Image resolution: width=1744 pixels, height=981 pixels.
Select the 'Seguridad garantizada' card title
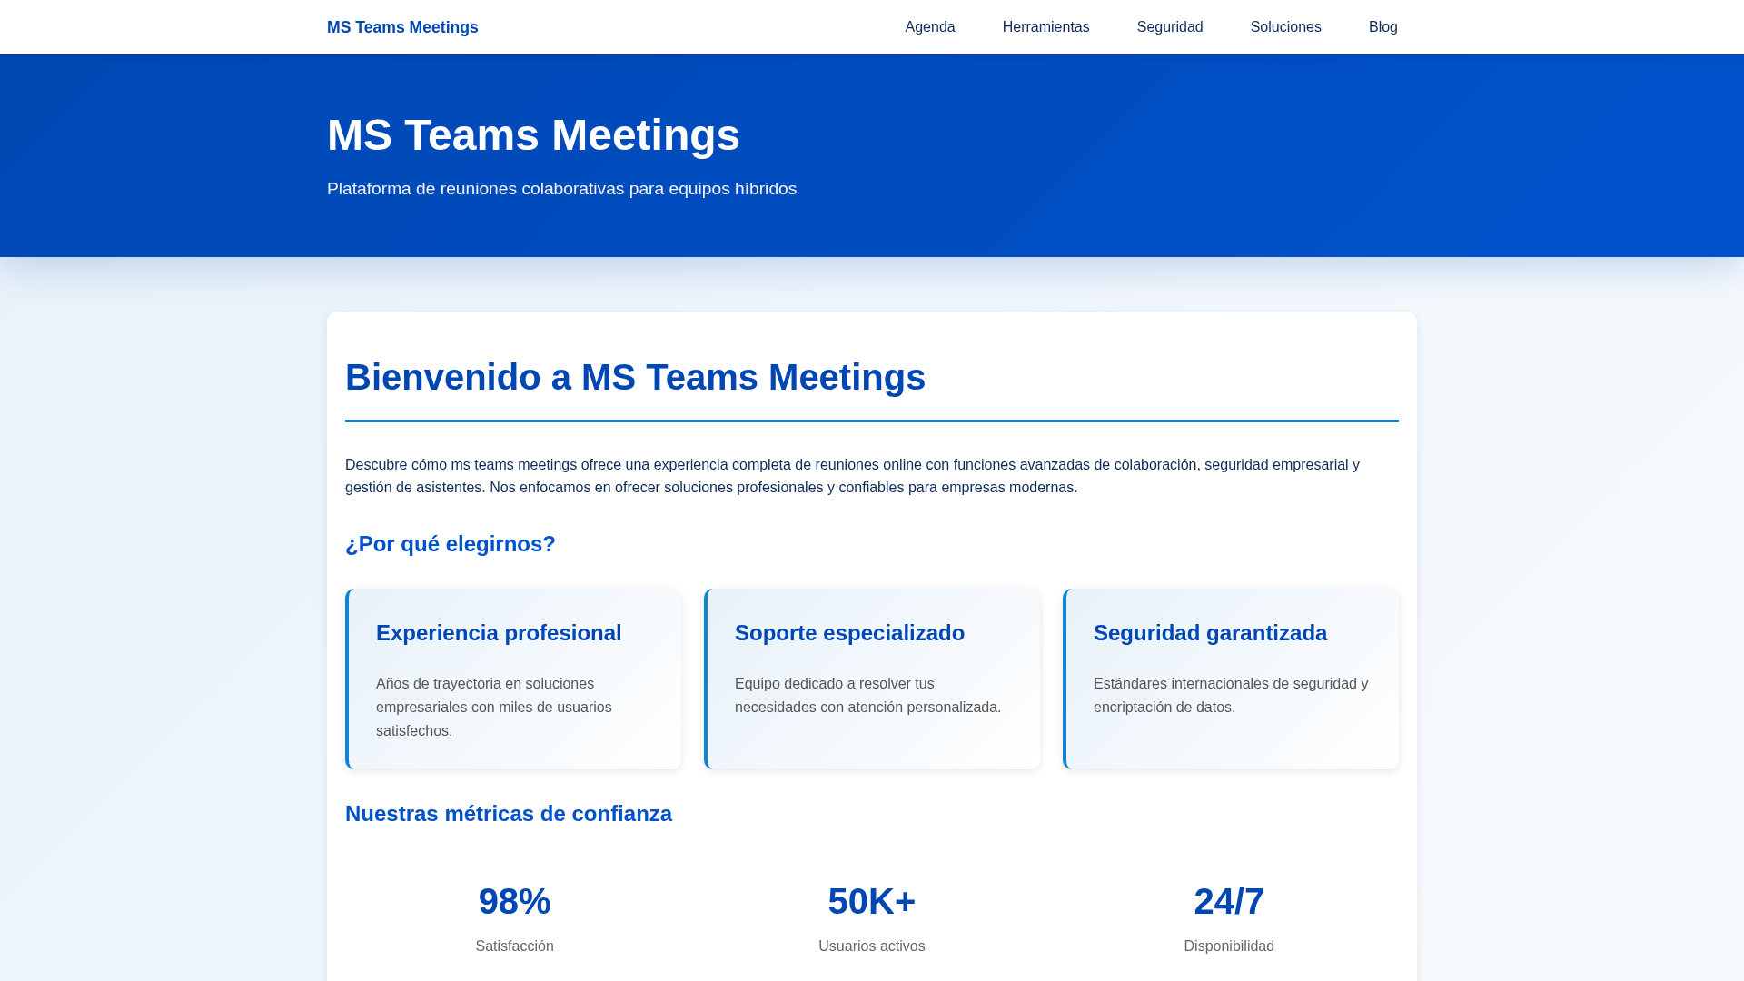[1210, 633]
